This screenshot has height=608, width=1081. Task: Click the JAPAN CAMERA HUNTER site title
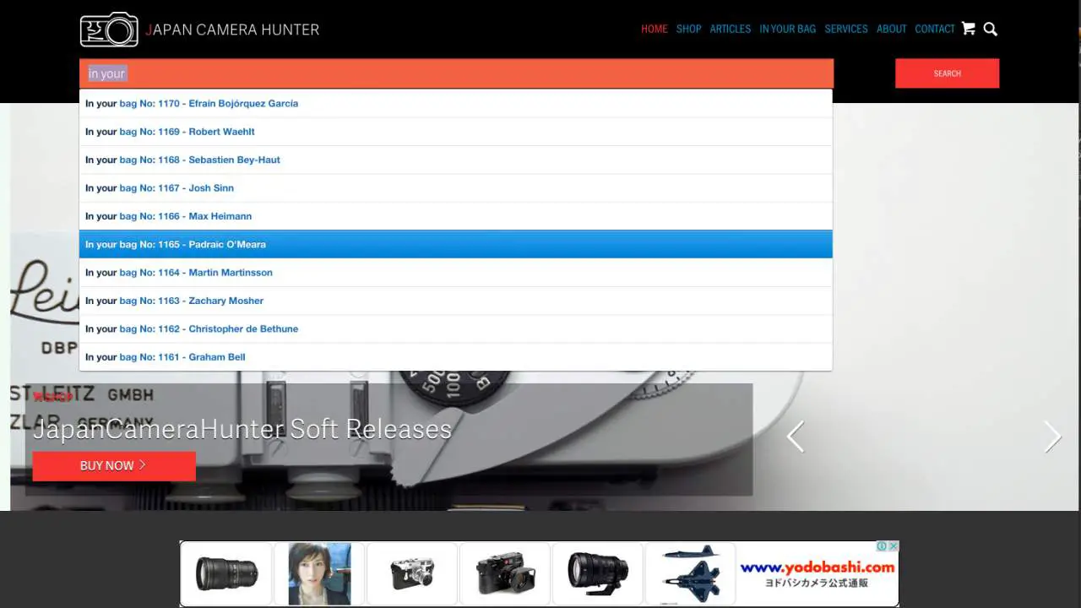pos(232,30)
